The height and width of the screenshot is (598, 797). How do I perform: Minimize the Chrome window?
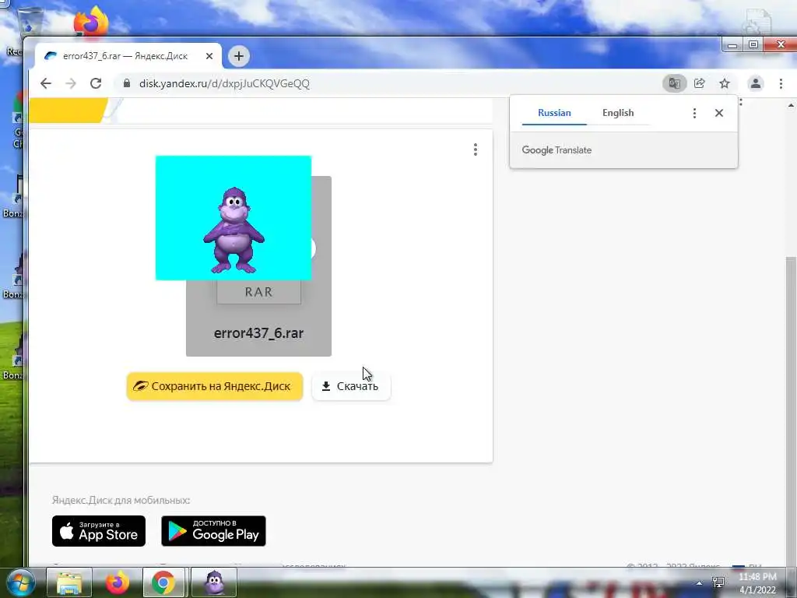732,44
